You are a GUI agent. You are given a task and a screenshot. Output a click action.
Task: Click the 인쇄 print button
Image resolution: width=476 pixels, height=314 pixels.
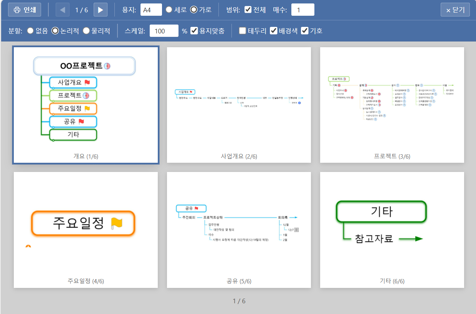(24, 9)
